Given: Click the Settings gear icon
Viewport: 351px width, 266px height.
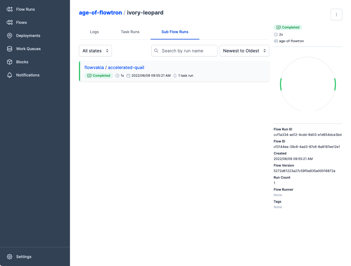Looking at the screenshot, I should [10, 257].
